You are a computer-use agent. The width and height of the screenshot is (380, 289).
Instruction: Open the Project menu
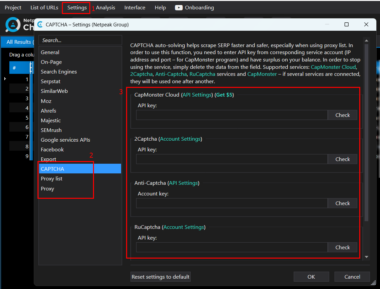click(13, 7)
